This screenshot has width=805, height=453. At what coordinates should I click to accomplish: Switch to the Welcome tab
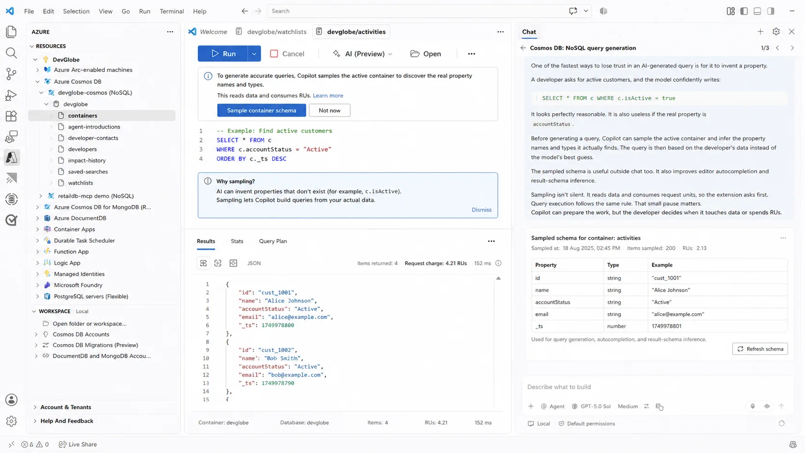point(208,32)
